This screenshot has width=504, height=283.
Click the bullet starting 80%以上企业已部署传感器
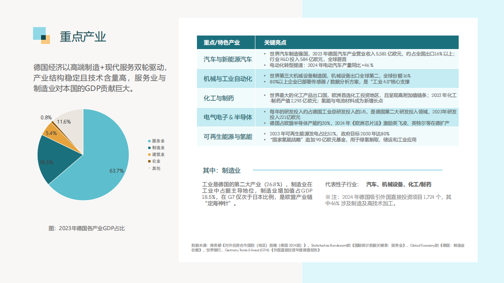click(339, 82)
